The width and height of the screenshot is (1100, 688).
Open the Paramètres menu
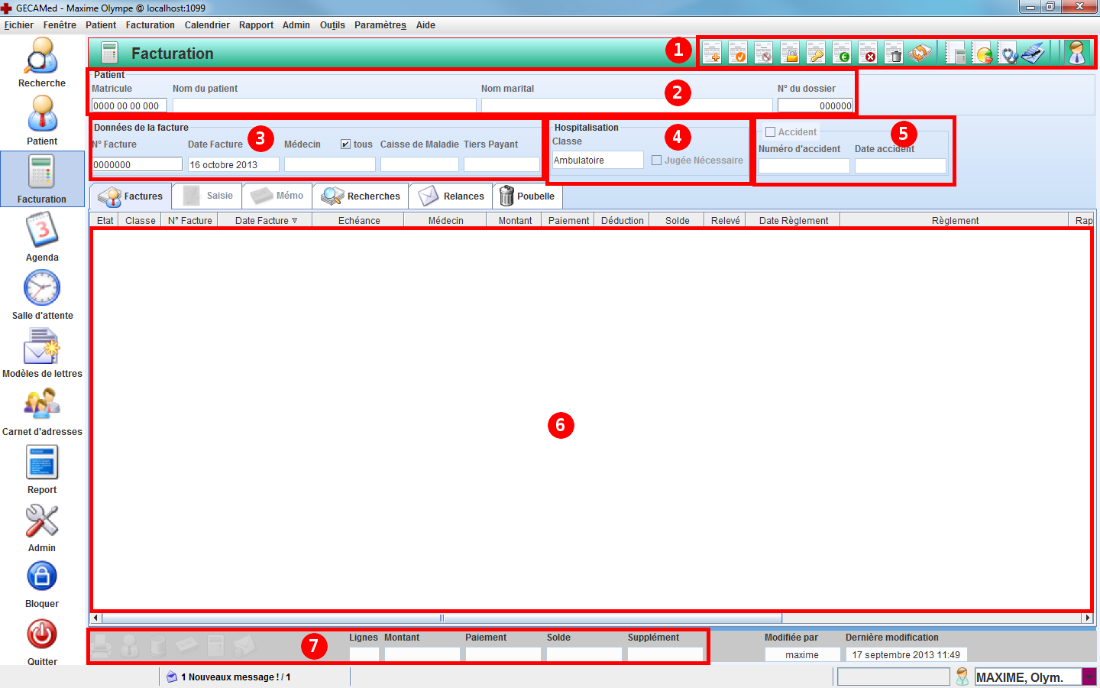pyautogui.click(x=380, y=25)
